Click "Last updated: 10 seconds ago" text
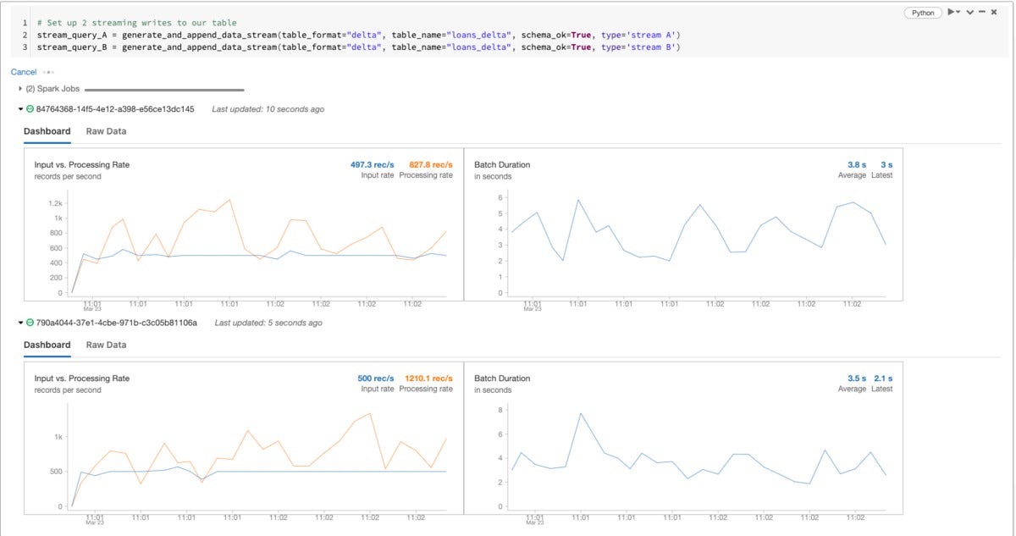Image resolution: width=1016 pixels, height=536 pixels. point(268,109)
